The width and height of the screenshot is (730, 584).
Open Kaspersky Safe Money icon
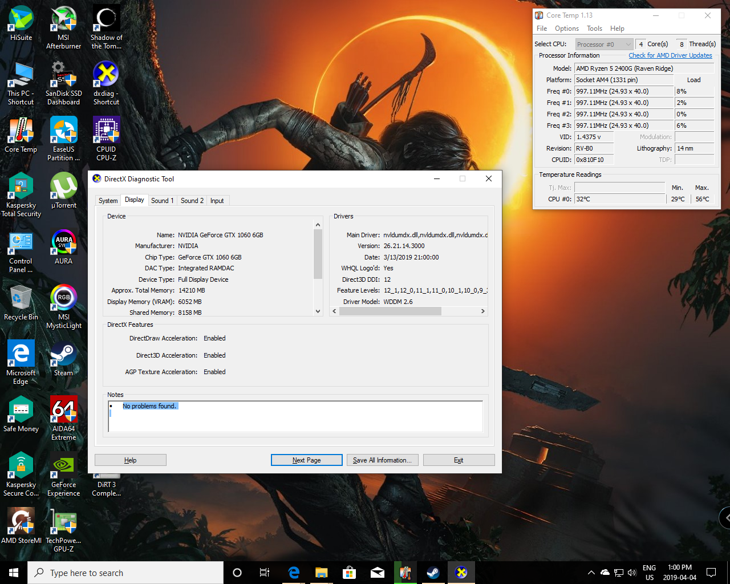click(x=21, y=415)
